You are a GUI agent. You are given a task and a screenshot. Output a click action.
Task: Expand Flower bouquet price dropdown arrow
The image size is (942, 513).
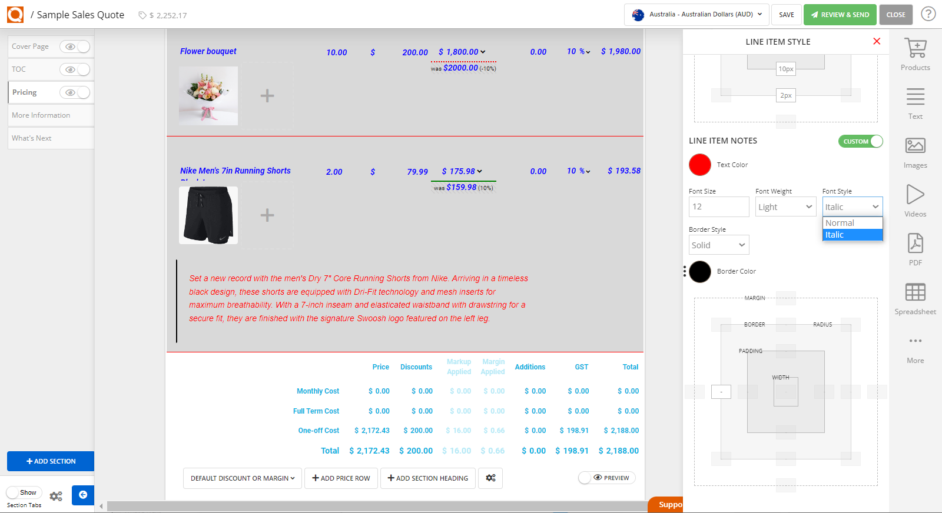tap(483, 52)
